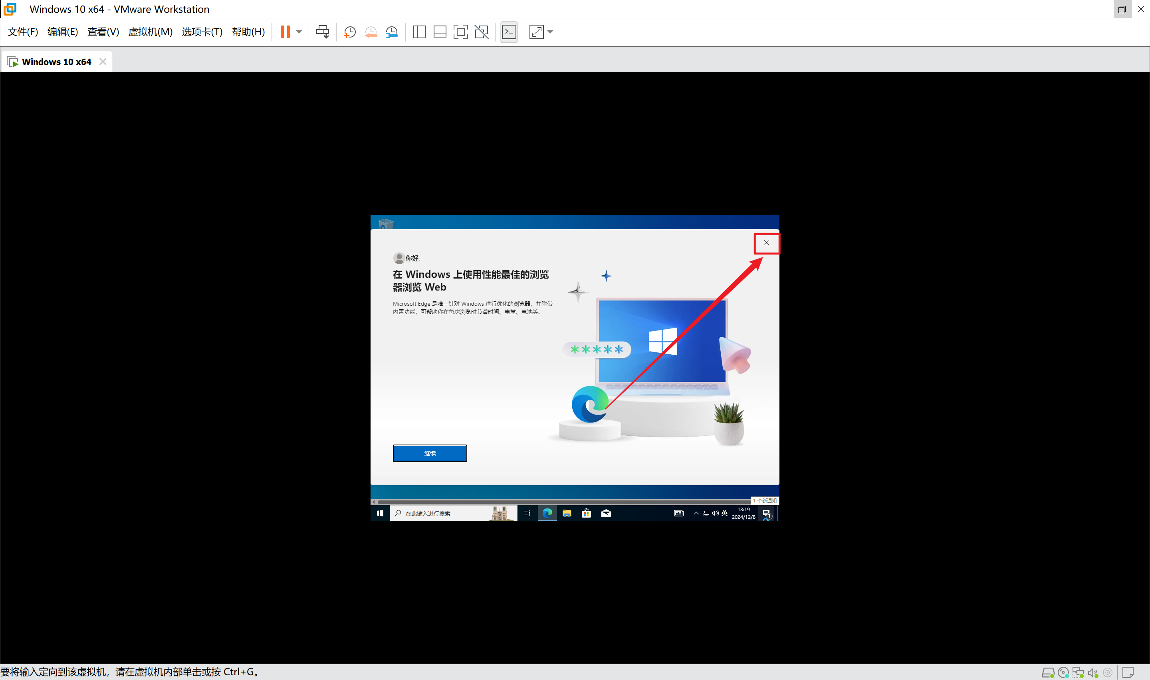Click the taskbar search input box

pos(440,513)
